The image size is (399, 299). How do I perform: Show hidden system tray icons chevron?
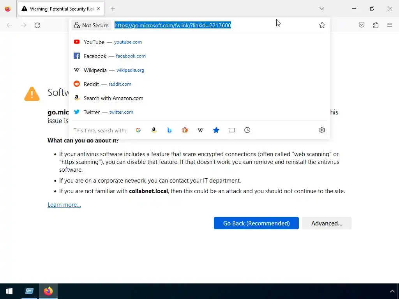392,291
